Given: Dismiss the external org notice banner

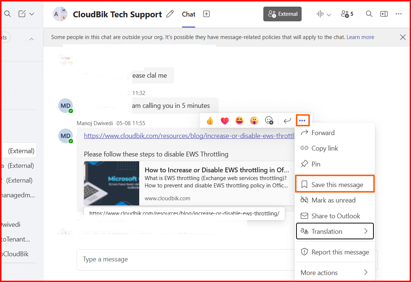Looking at the screenshot, I should 403,37.
